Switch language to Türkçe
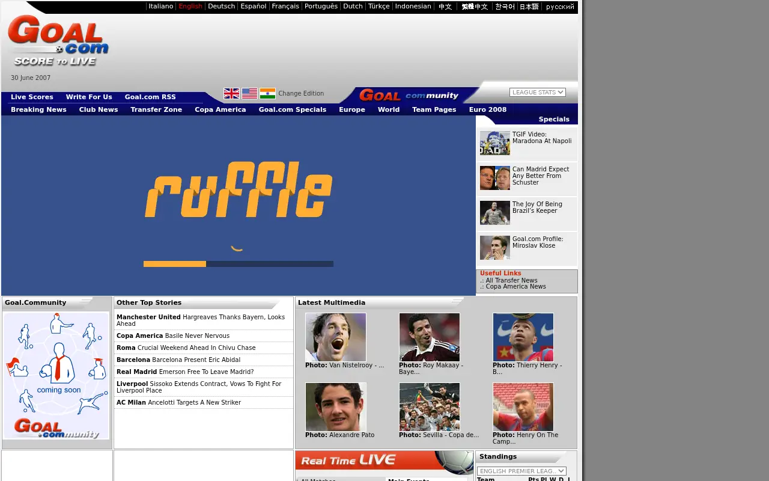Image resolution: width=769 pixels, height=481 pixels. pos(379,7)
